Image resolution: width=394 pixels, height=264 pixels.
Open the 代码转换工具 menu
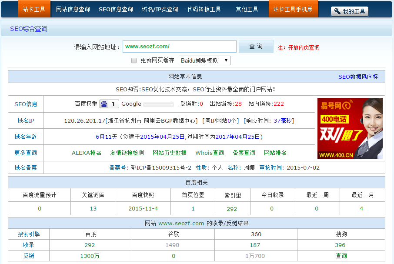click(x=204, y=9)
